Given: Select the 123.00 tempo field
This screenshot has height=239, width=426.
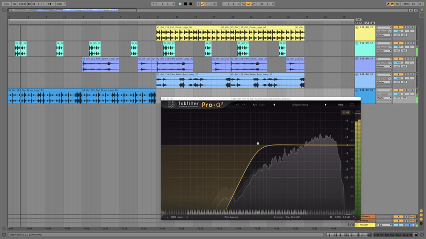Looking at the screenshot, I should (22, 4).
